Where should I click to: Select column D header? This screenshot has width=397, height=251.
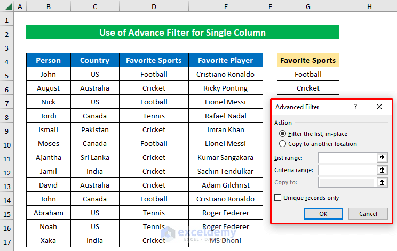pos(154,7)
